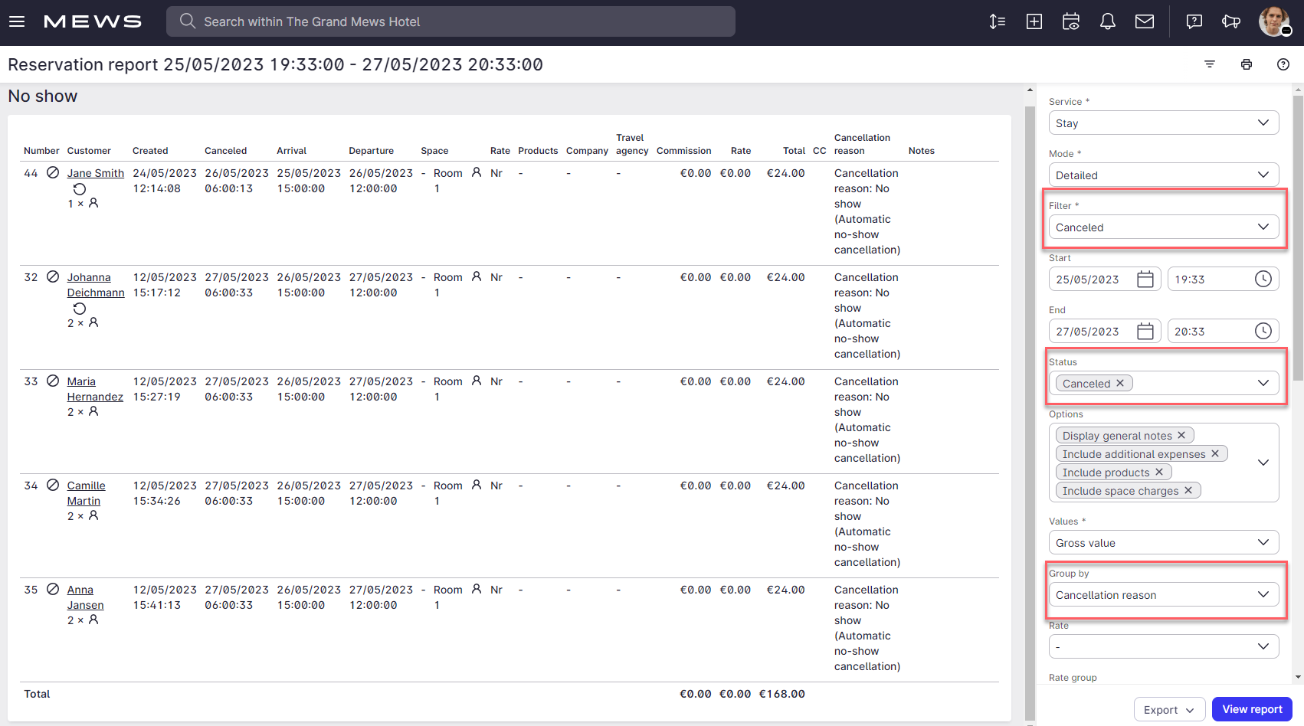Open the mail envelope icon

pos(1145,21)
